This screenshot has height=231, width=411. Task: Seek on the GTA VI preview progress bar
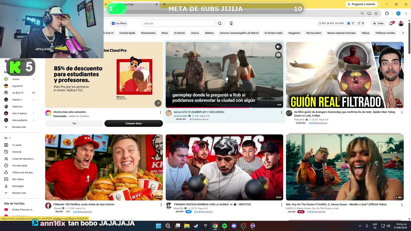point(224,107)
